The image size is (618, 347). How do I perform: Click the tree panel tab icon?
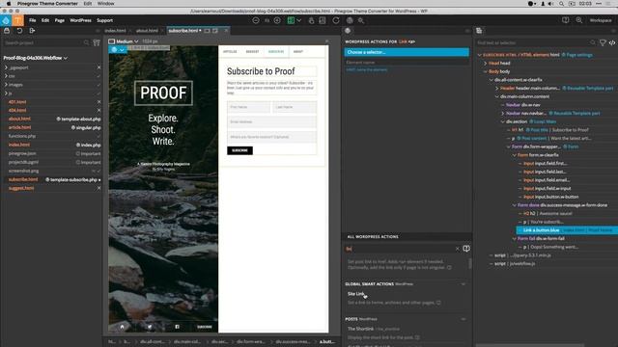pos(479,31)
